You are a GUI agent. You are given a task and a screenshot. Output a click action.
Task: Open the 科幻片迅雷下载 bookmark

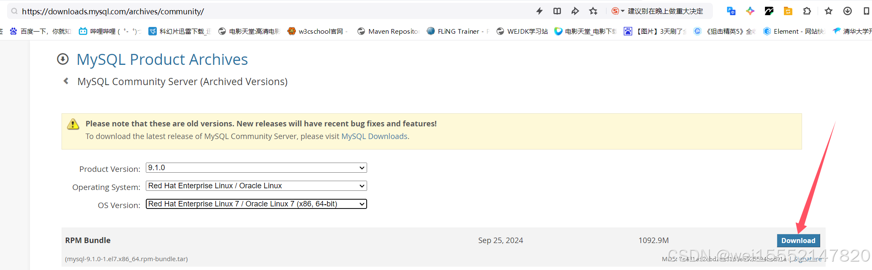[x=180, y=31]
